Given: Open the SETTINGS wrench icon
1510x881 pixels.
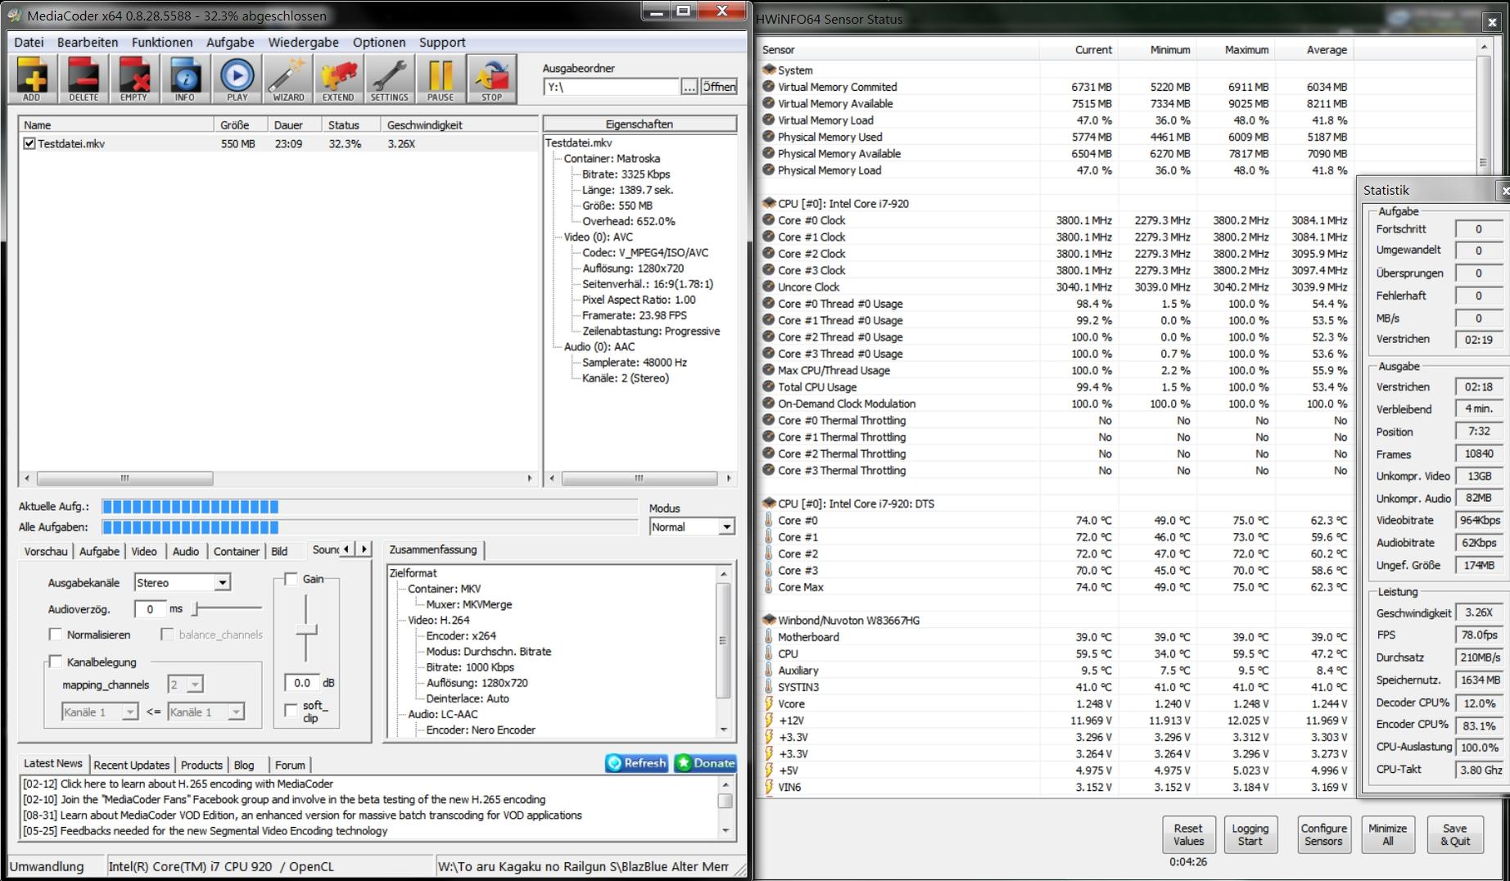Looking at the screenshot, I should click(389, 79).
